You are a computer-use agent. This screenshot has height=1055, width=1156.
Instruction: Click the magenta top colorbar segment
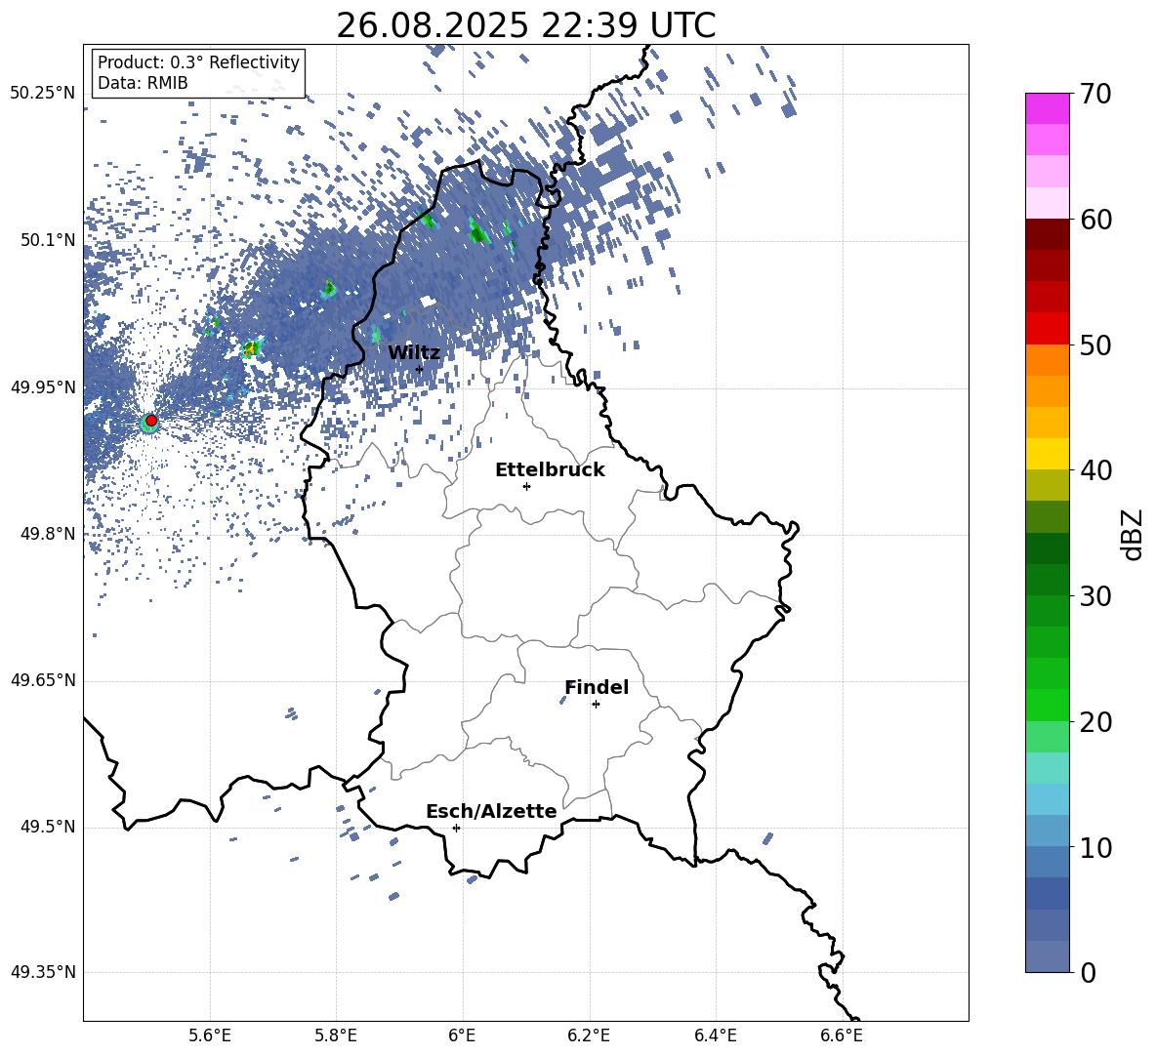click(x=1047, y=109)
